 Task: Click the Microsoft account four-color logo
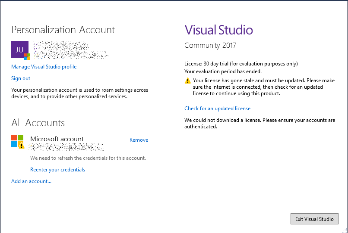pyautogui.click(x=17, y=140)
